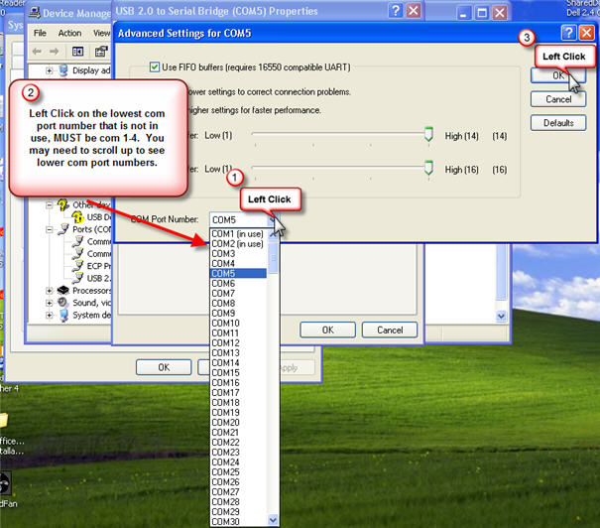Image resolution: width=600 pixels, height=528 pixels.
Task: Select COM8 in the port list
Action: (239, 304)
